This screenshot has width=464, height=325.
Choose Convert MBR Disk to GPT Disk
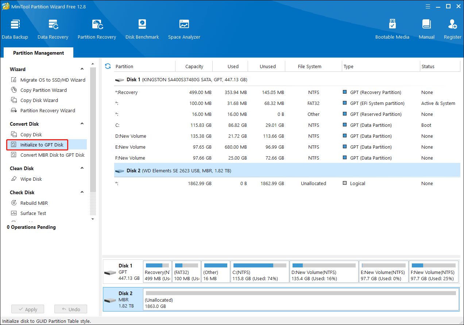(53, 155)
